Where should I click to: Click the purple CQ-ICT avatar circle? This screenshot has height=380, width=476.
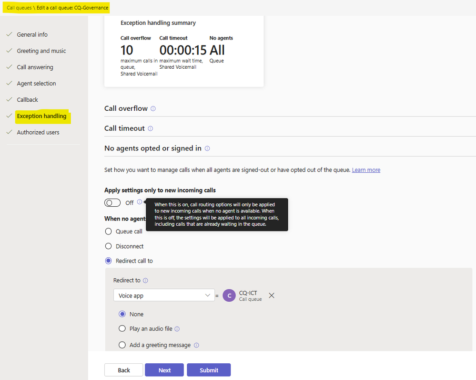229,296
